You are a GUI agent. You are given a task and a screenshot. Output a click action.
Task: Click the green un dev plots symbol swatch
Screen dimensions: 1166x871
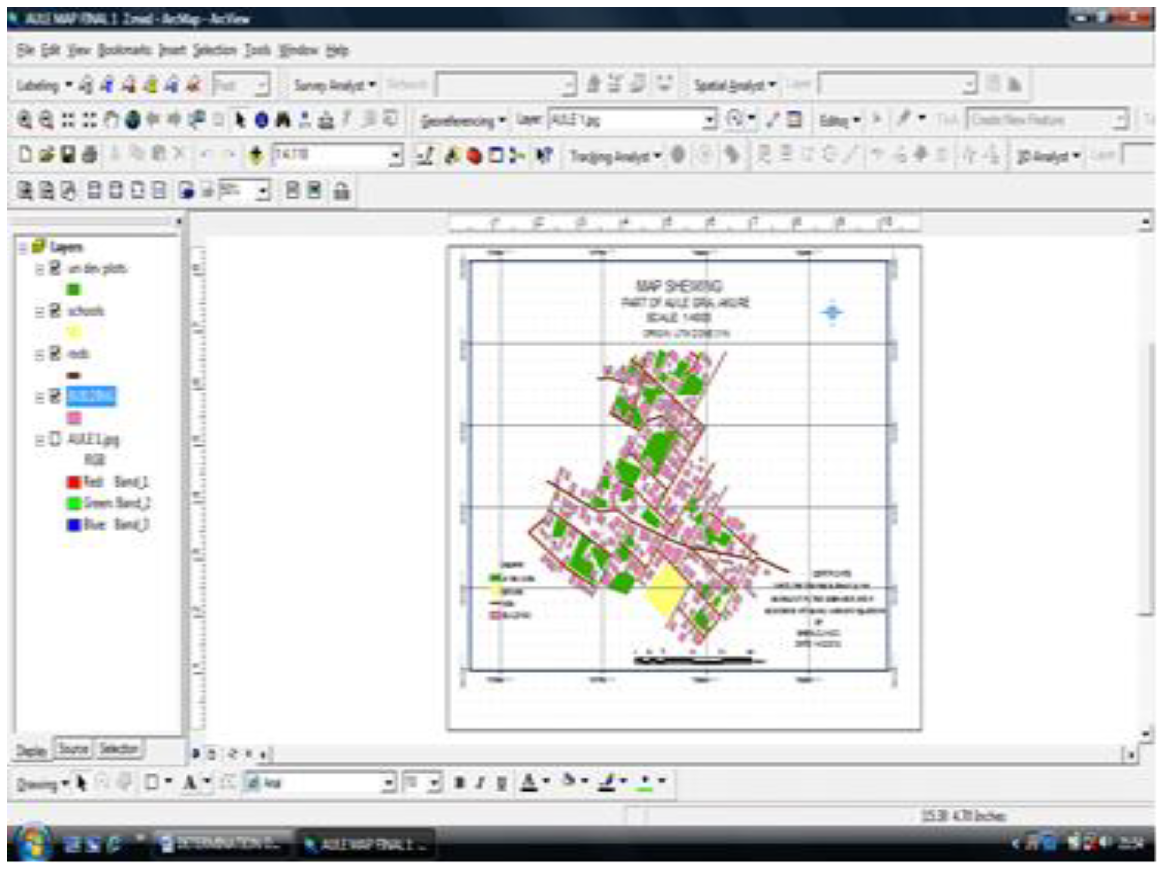(x=74, y=289)
